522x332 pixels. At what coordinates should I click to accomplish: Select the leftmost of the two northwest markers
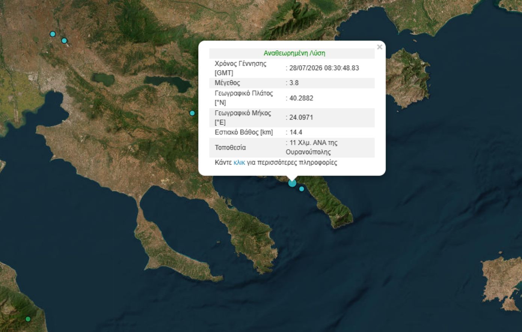click(x=53, y=34)
